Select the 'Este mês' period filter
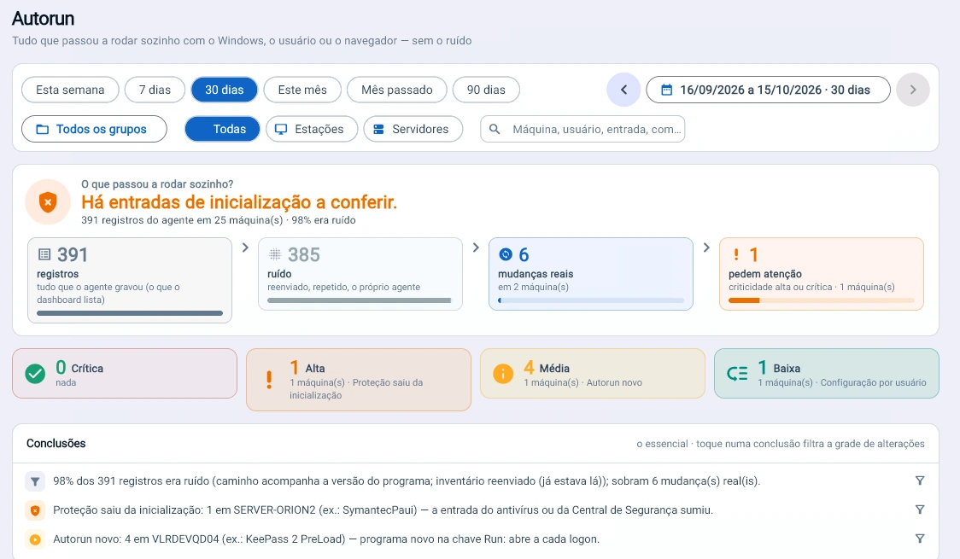The image size is (960, 559). click(x=302, y=90)
